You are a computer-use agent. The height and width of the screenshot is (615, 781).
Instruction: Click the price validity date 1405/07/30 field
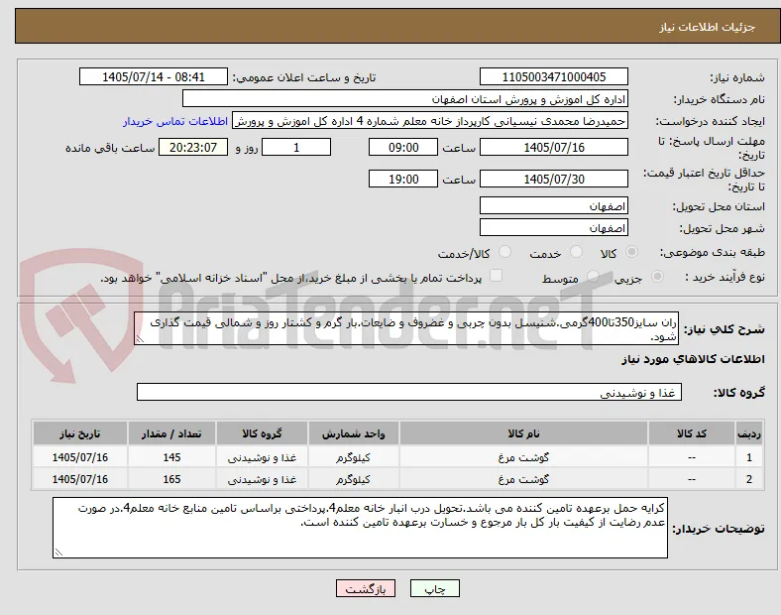(x=554, y=179)
